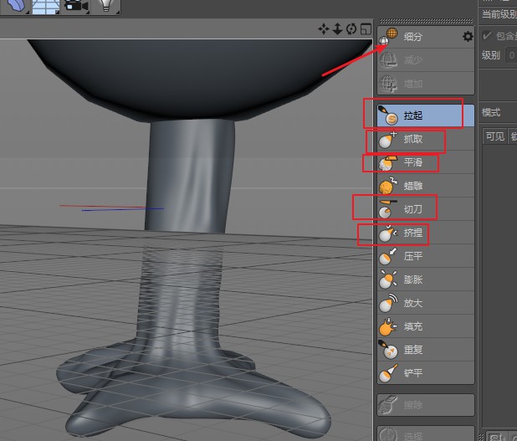Click the 模式 mode label
Screen dimensions: 517x441
[491, 112]
